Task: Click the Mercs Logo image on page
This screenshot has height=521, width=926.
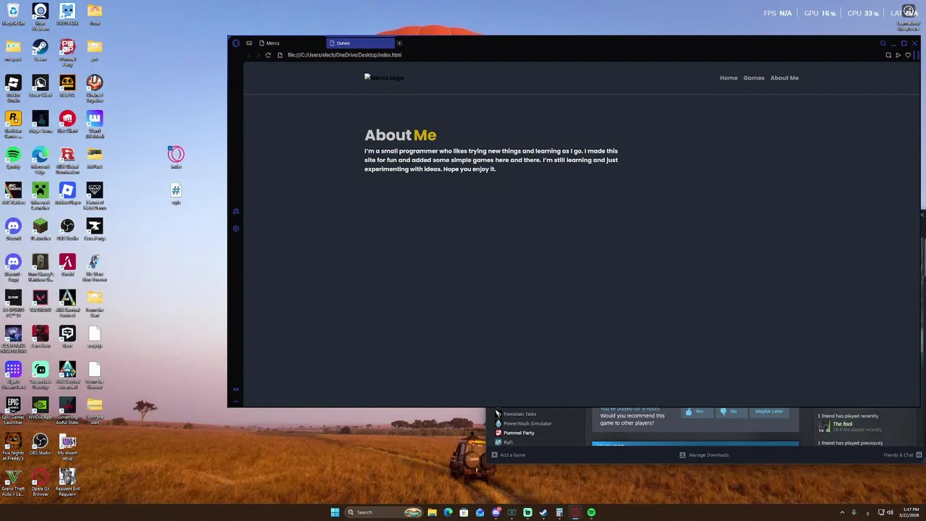Action: 384,77
